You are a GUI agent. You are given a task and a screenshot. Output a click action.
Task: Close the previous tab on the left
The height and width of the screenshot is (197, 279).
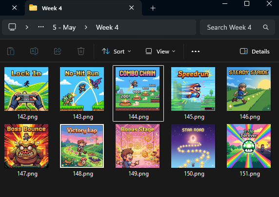[15, 8]
